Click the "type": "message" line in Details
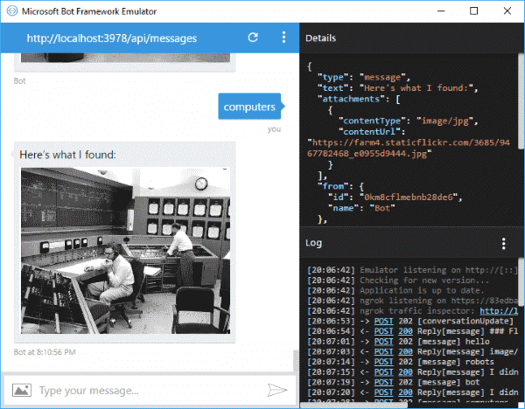 coord(364,77)
